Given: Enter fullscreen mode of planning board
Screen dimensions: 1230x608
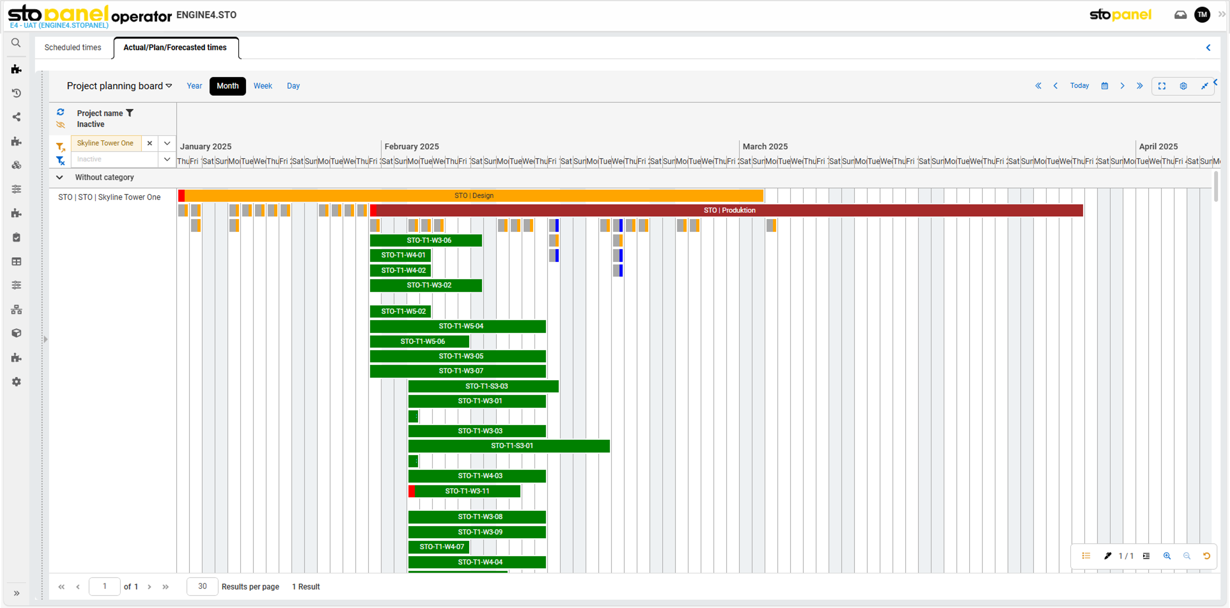Looking at the screenshot, I should coord(1162,86).
